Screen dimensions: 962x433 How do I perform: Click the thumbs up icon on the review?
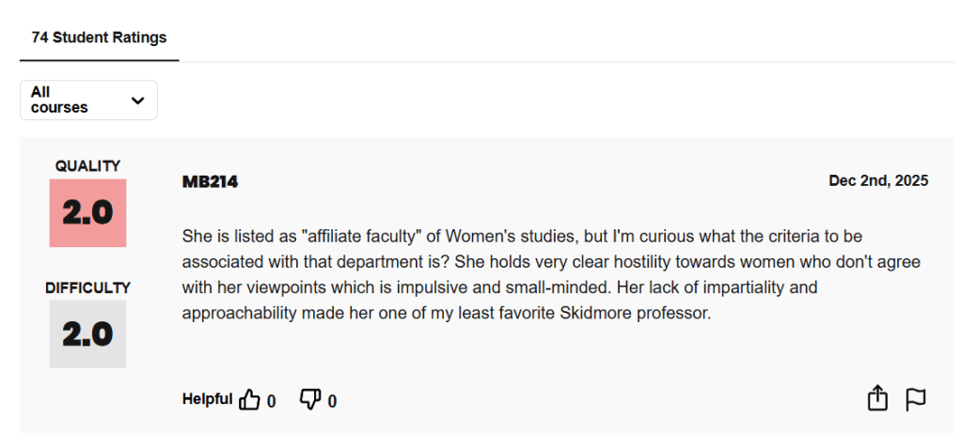pos(249,400)
